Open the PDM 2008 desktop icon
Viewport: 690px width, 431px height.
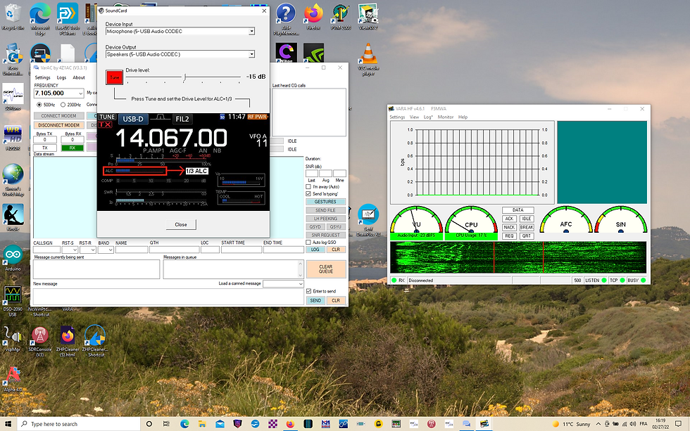[341, 16]
